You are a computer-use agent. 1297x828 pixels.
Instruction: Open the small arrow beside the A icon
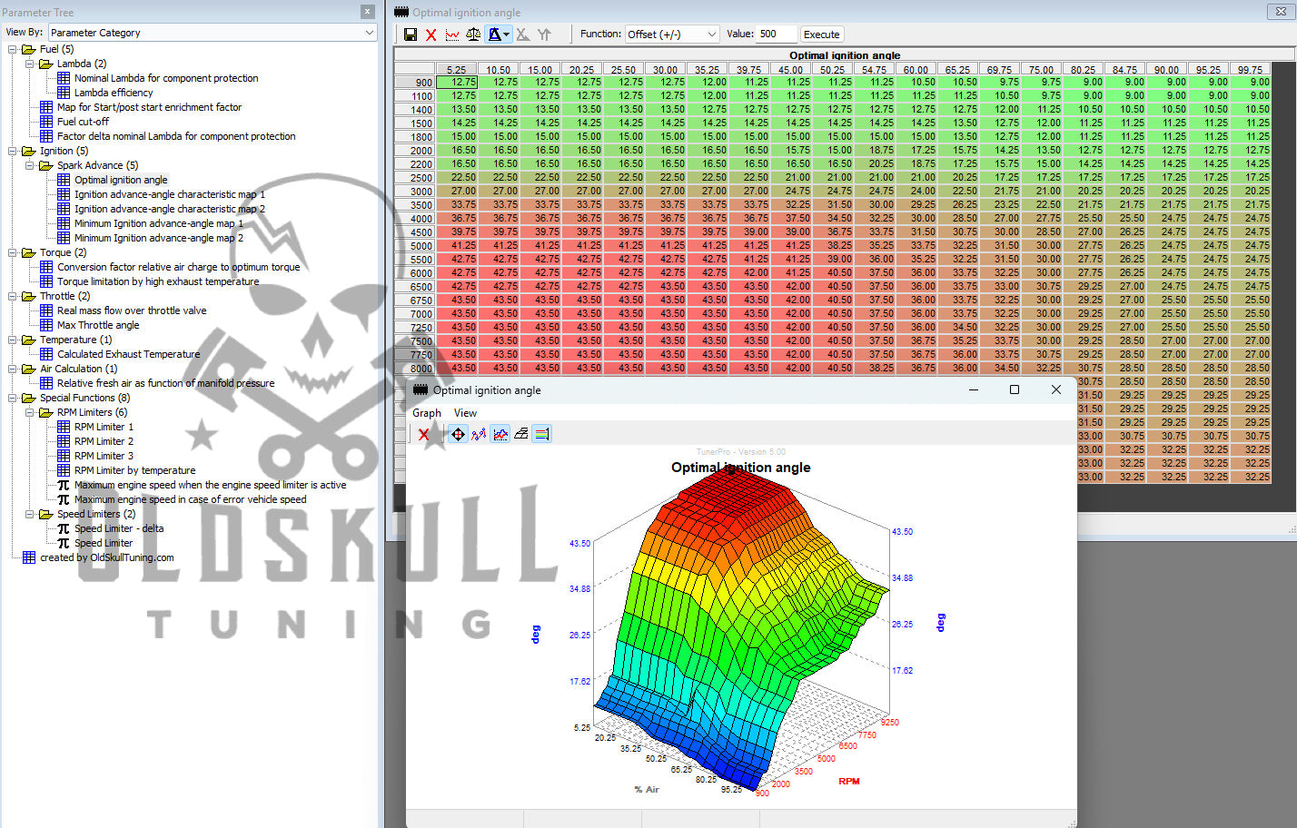click(507, 34)
